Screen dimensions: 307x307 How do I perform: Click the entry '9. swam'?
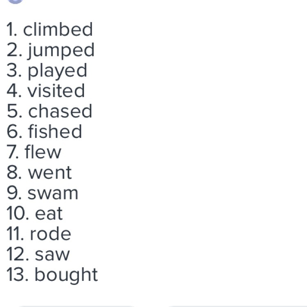(43, 193)
